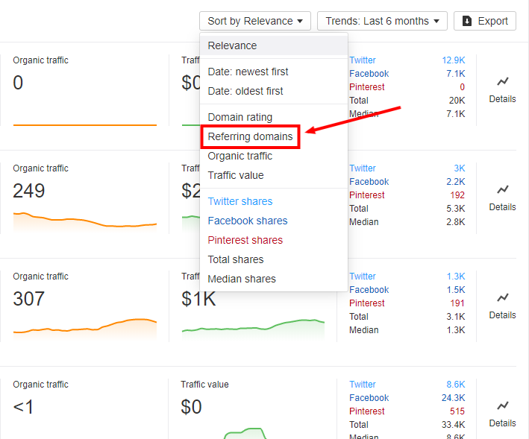Expand the Trends: Last 6 months dropdown
The width and height of the screenshot is (529, 439).
tap(382, 21)
